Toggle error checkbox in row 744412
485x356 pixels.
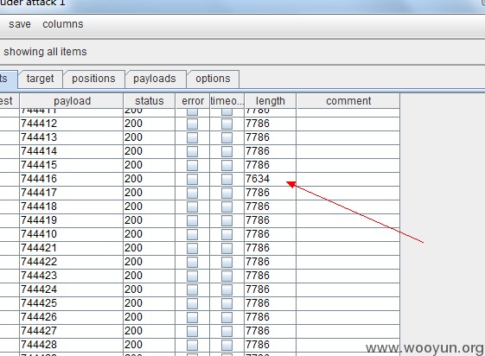coord(193,124)
